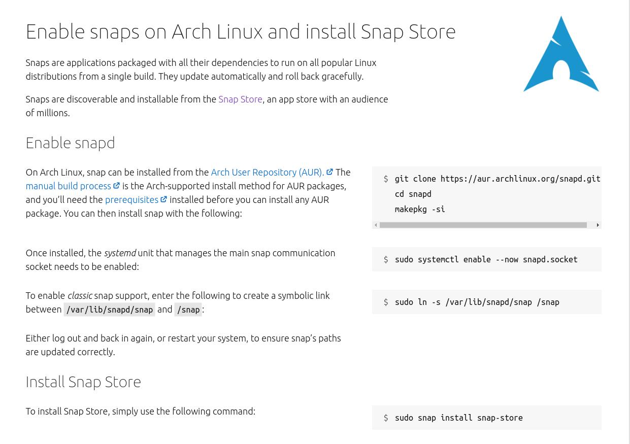Click the external-link icon after AUR
The image size is (630, 444).
coord(329,172)
